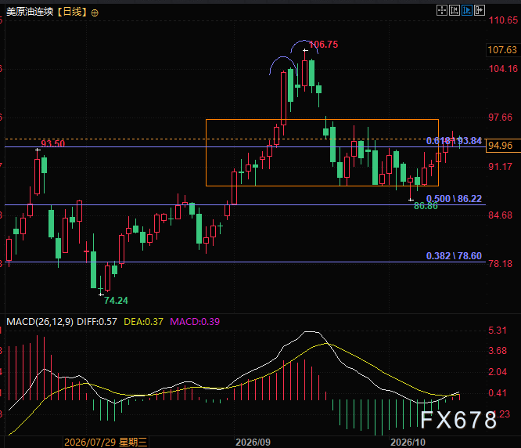521x448 pixels.
Task: Click the 91.17 price axis label
Action: [501, 167]
